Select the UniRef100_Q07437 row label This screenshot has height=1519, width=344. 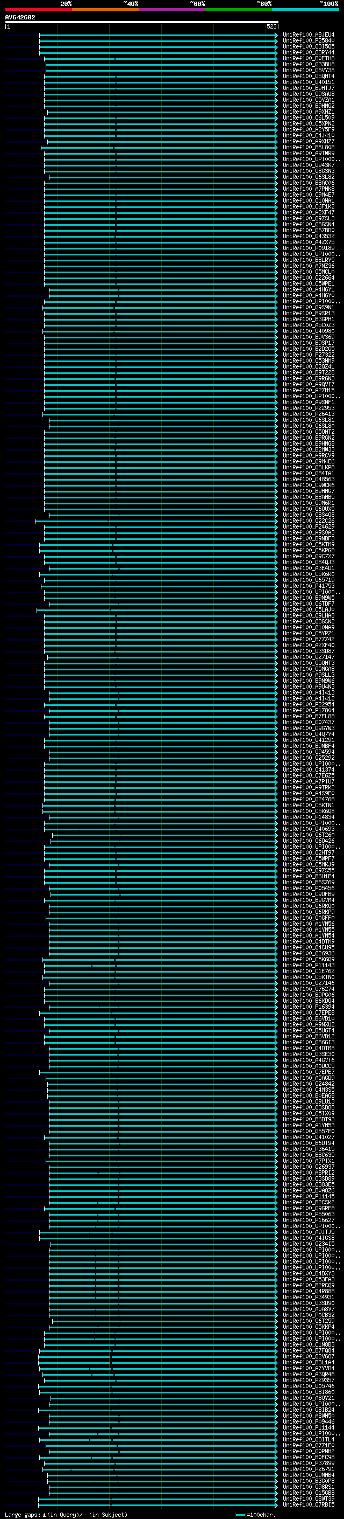tap(309, 723)
